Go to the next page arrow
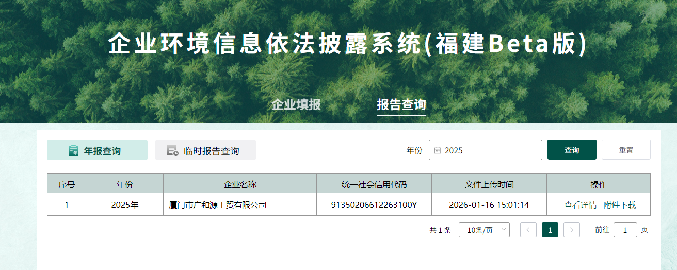This screenshot has height=270, width=677. [x=572, y=230]
